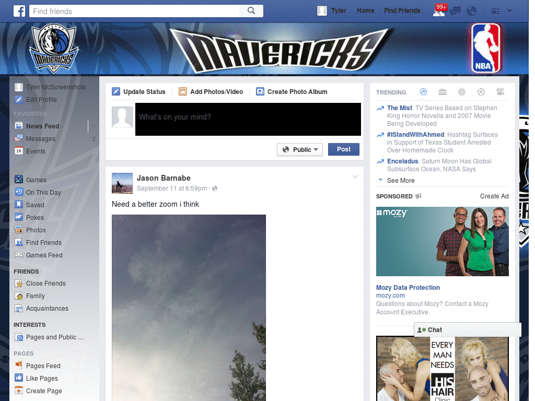The height and width of the screenshot is (401, 535).
Task: Click the Update Status pencil icon
Action: 116,91
